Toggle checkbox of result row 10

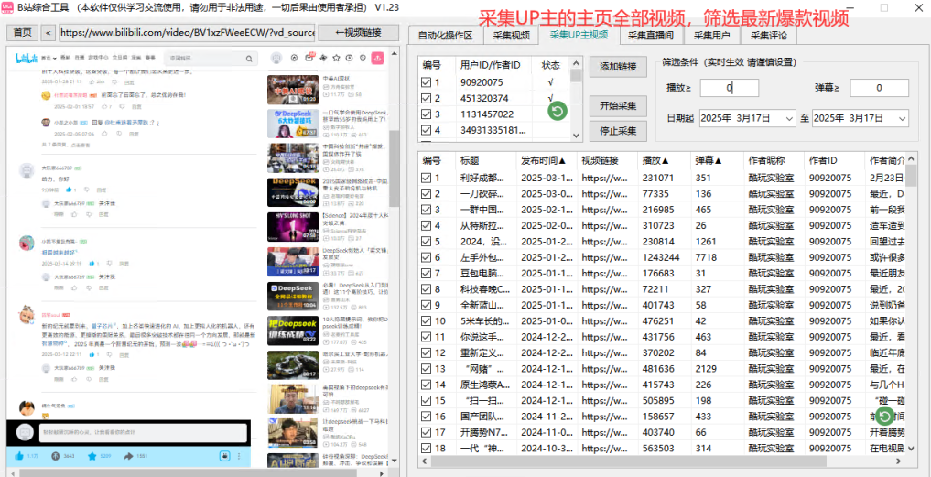click(x=426, y=320)
